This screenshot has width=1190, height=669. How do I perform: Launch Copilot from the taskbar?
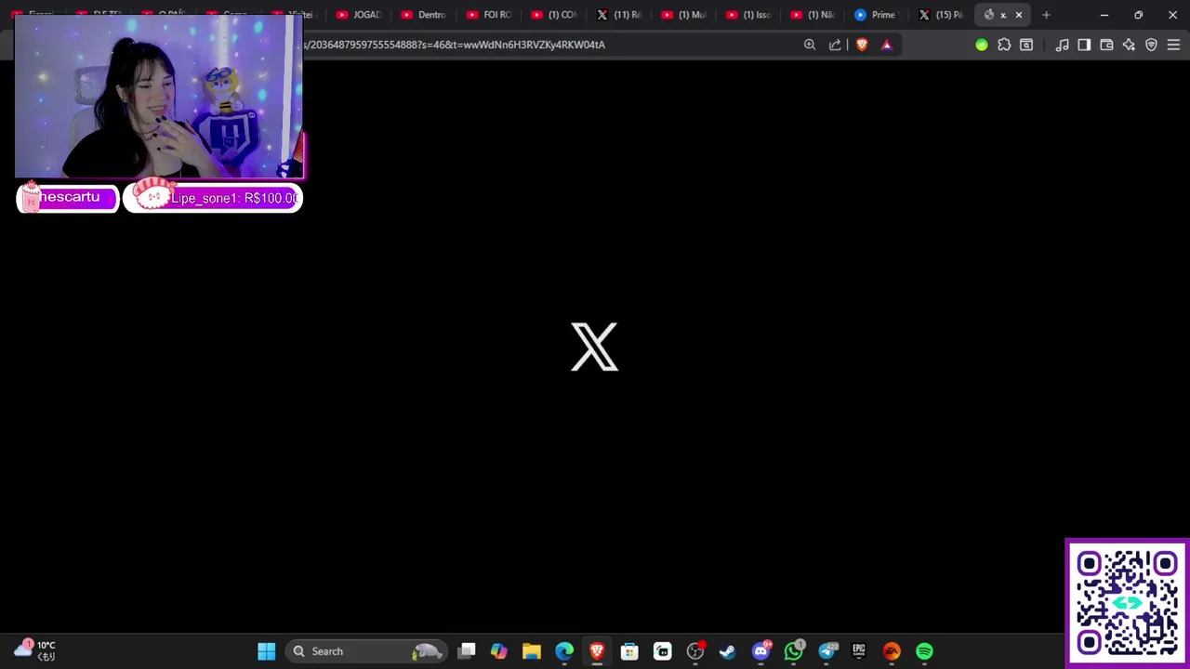point(499,651)
